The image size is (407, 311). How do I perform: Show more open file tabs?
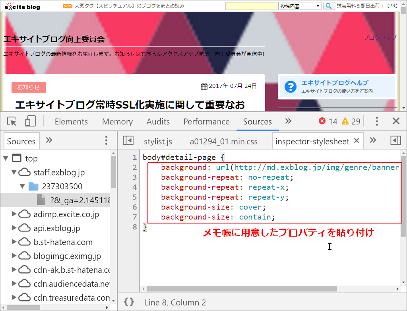373,140
